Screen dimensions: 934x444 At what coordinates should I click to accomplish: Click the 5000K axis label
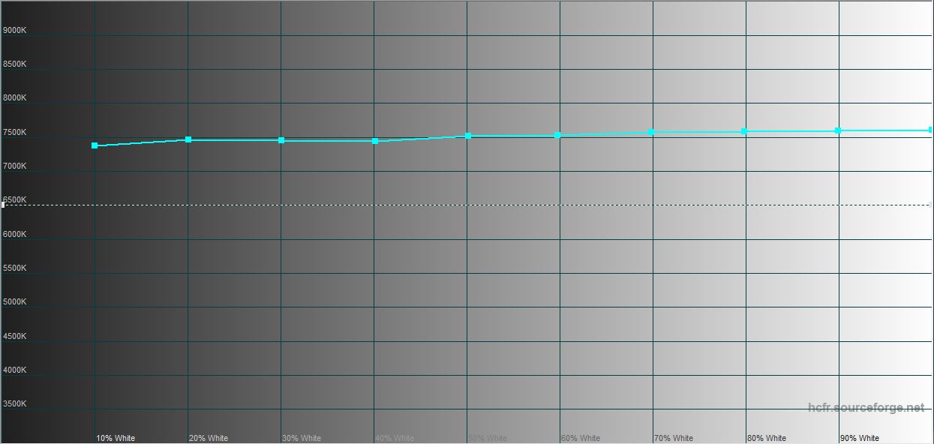(15, 302)
